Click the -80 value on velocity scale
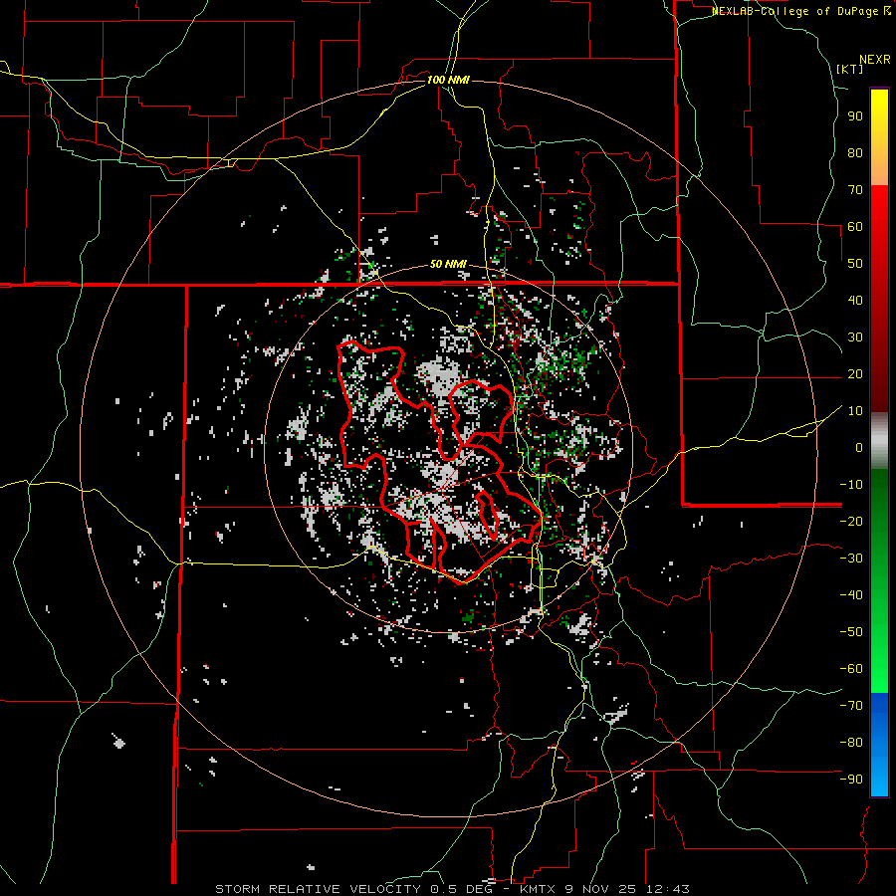Screen dimensions: 896x896 pyautogui.click(x=851, y=743)
